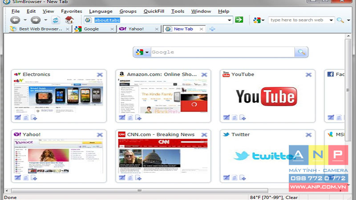Edit the YouTube tile with edit icon
Image resolution: width=356 pixels, height=200 pixels.
click(227, 117)
